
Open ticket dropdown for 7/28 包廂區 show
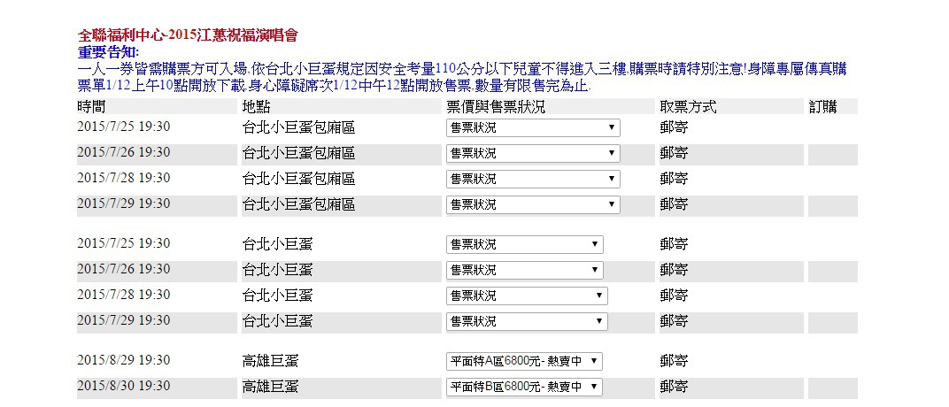(x=533, y=179)
